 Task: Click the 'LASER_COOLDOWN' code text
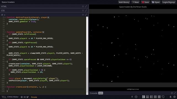tap(44, 66)
